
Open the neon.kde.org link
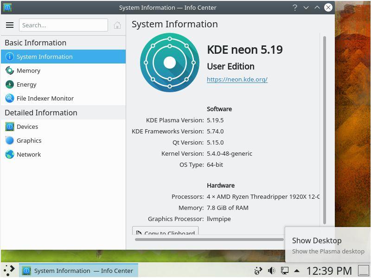click(x=237, y=79)
